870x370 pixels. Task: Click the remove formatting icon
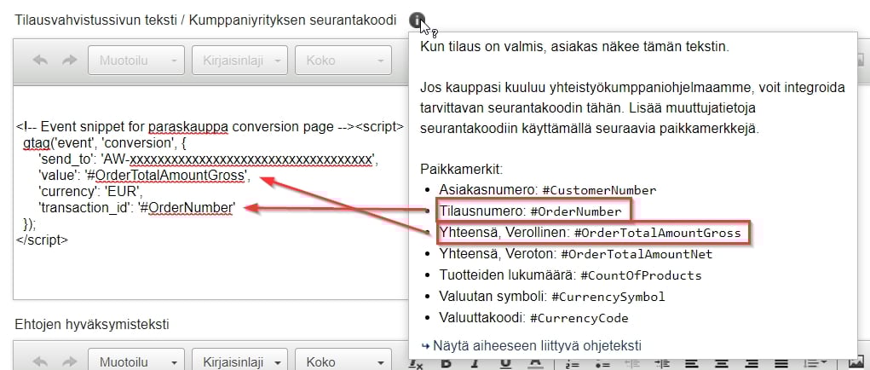click(416, 364)
